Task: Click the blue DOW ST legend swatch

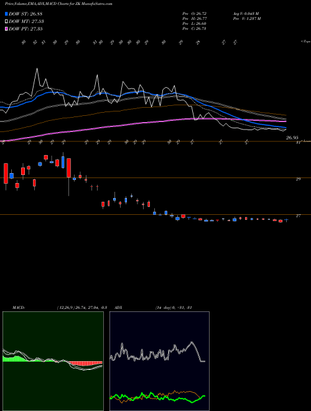Action: [6, 14]
